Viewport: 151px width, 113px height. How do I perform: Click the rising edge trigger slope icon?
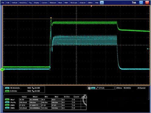tap(97, 88)
